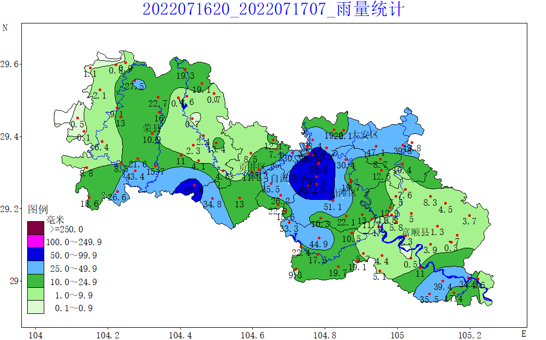Select the 44.9 rainfall station value
546x340 pixels.
point(318,245)
